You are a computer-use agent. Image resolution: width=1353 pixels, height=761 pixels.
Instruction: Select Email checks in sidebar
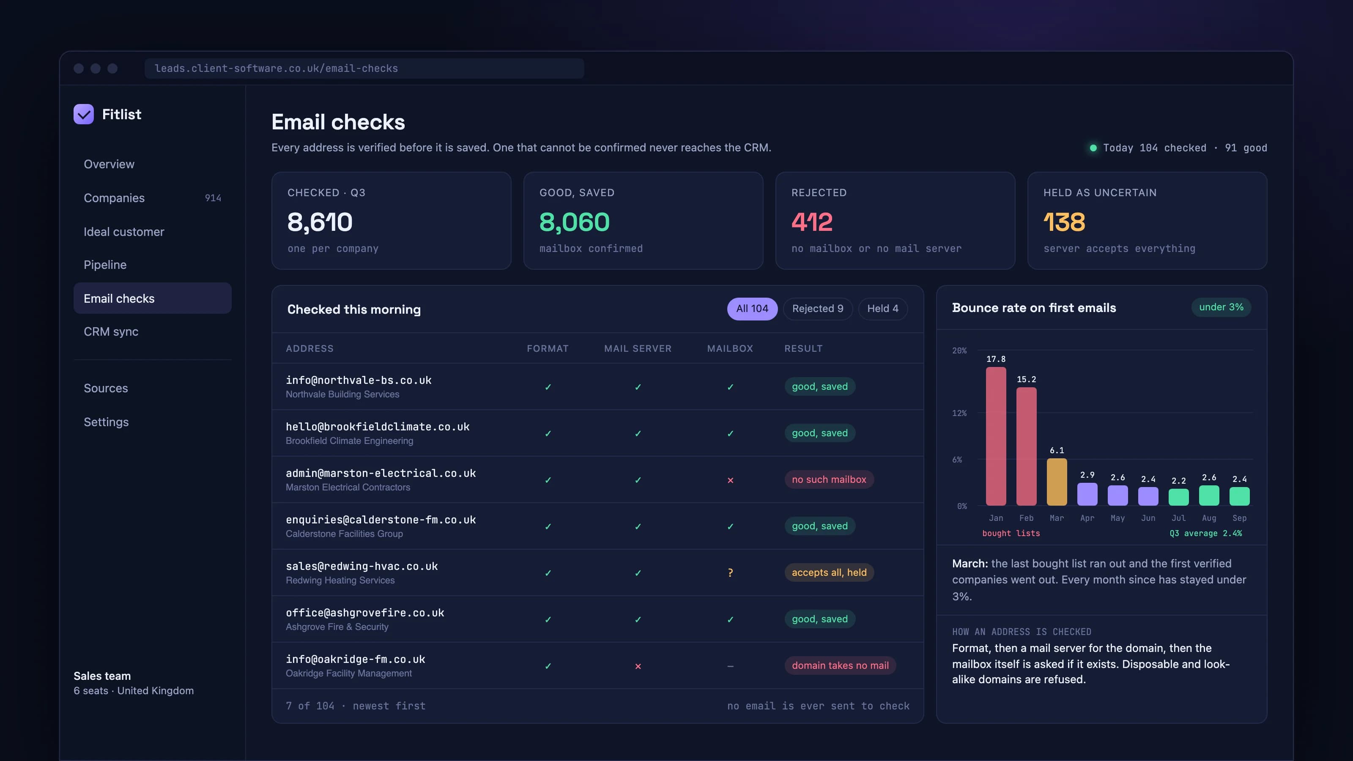[x=152, y=298]
